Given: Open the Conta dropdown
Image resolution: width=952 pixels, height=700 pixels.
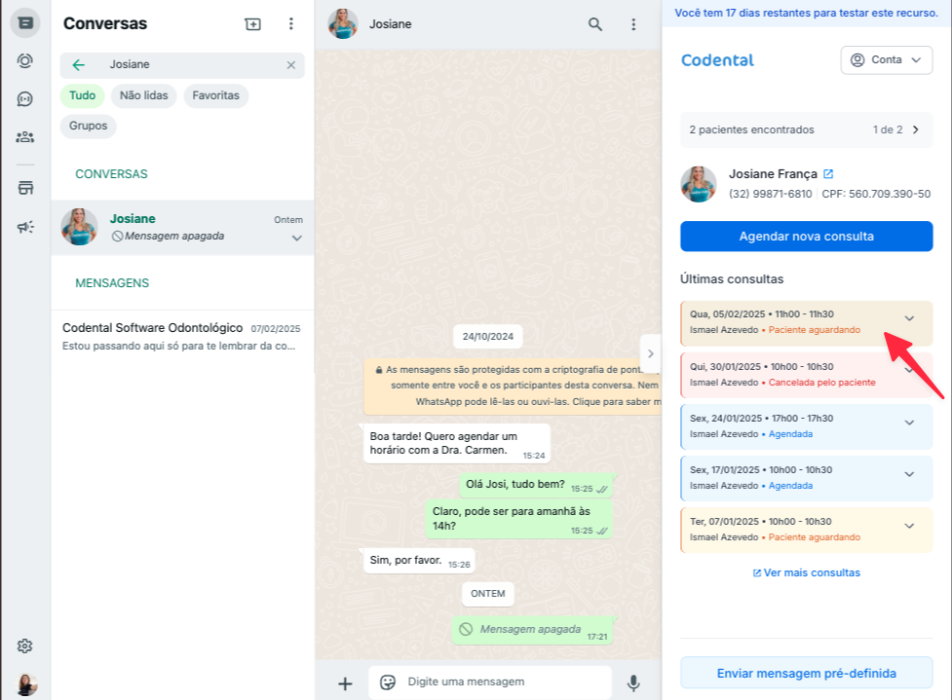Looking at the screenshot, I should click(x=886, y=60).
